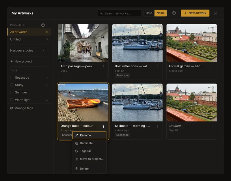Toggle the Study tag filter checkbox
Image resolution: width=231 pixels, height=181 pixels.
[x=12, y=85]
